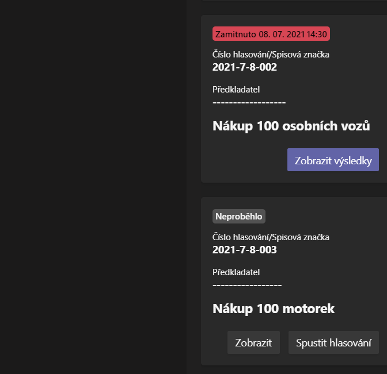This screenshot has height=374, width=387.
Task: Click the dark empty panel beside the cards
Action: tap(93, 187)
